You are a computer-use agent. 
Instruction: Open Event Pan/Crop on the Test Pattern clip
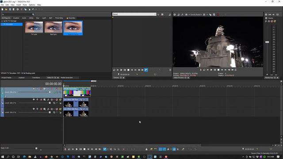tap(83, 89)
